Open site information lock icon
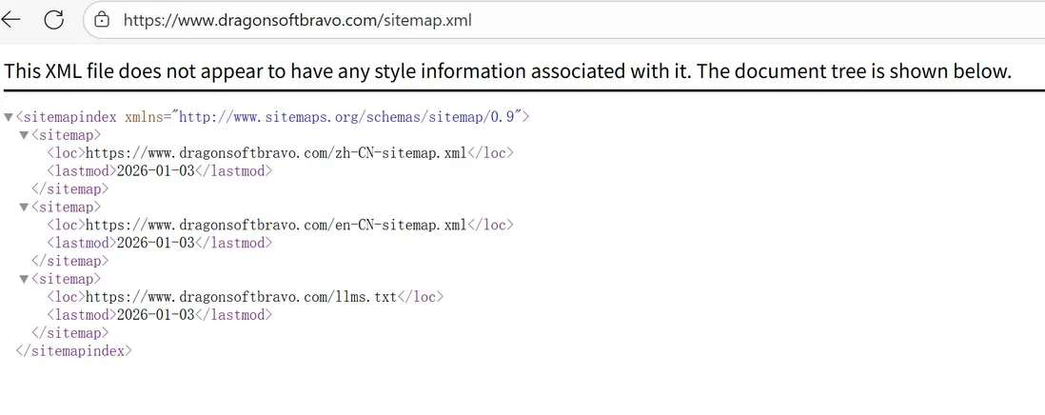This screenshot has height=415, width=1045. click(103, 20)
